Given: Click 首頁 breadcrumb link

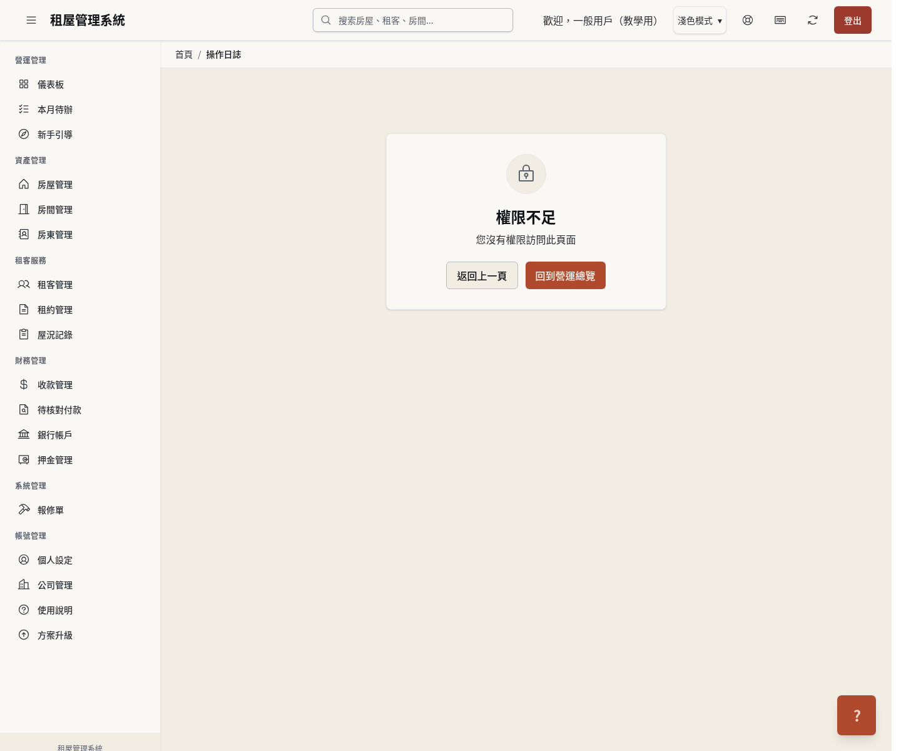Looking at the screenshot, I should point(184,54).
